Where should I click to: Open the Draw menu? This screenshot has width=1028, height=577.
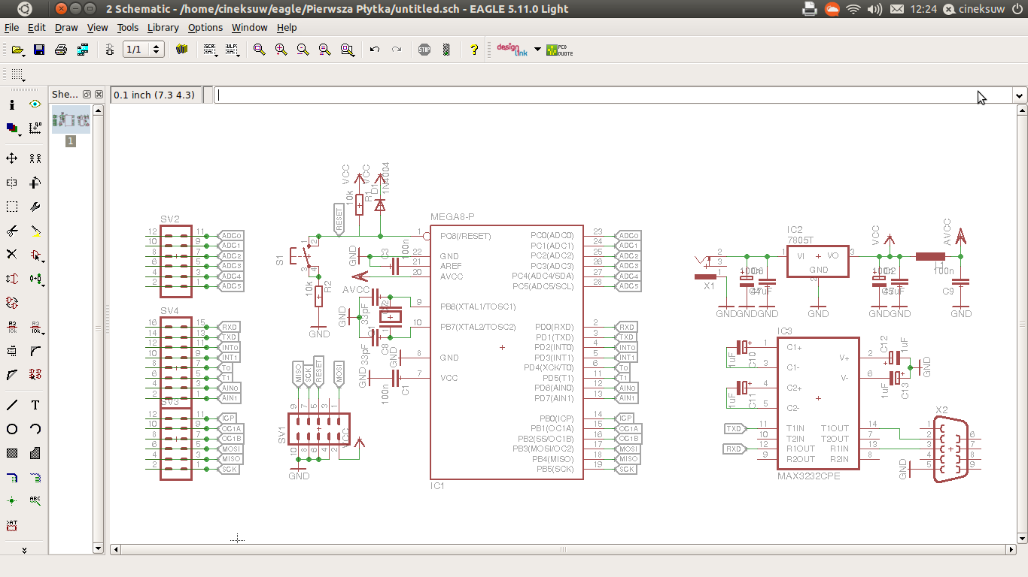click(66, 27)
